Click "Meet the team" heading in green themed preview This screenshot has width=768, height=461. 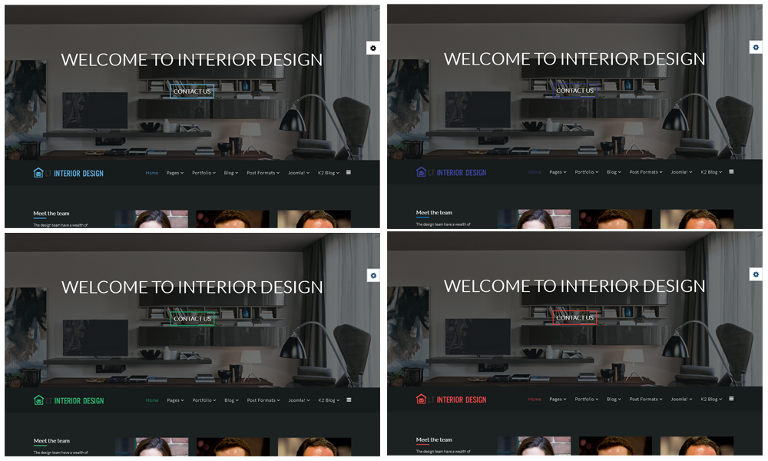(52, 440)
